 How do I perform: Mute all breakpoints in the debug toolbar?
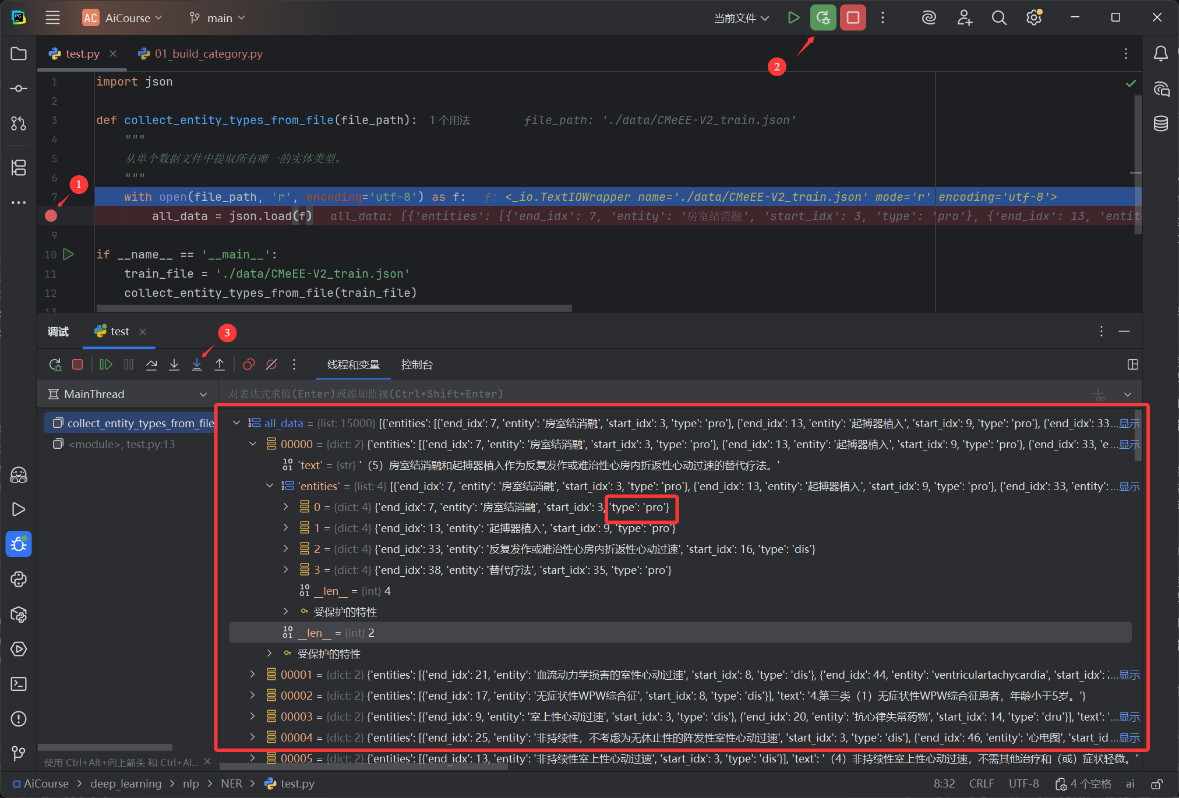[x=271, y=364]
